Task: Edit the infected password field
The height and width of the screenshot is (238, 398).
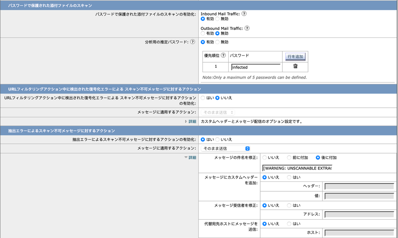Action: pos(256,67)
